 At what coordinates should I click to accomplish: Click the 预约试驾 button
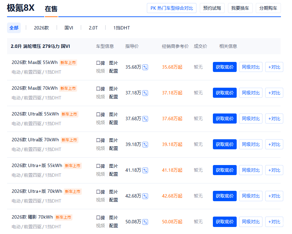[x=212, y=8]
